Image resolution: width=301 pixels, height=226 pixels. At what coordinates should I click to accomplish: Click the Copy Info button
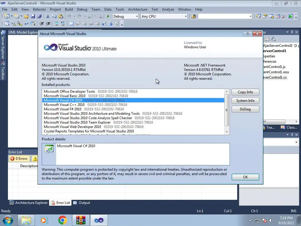click(245, 92)
